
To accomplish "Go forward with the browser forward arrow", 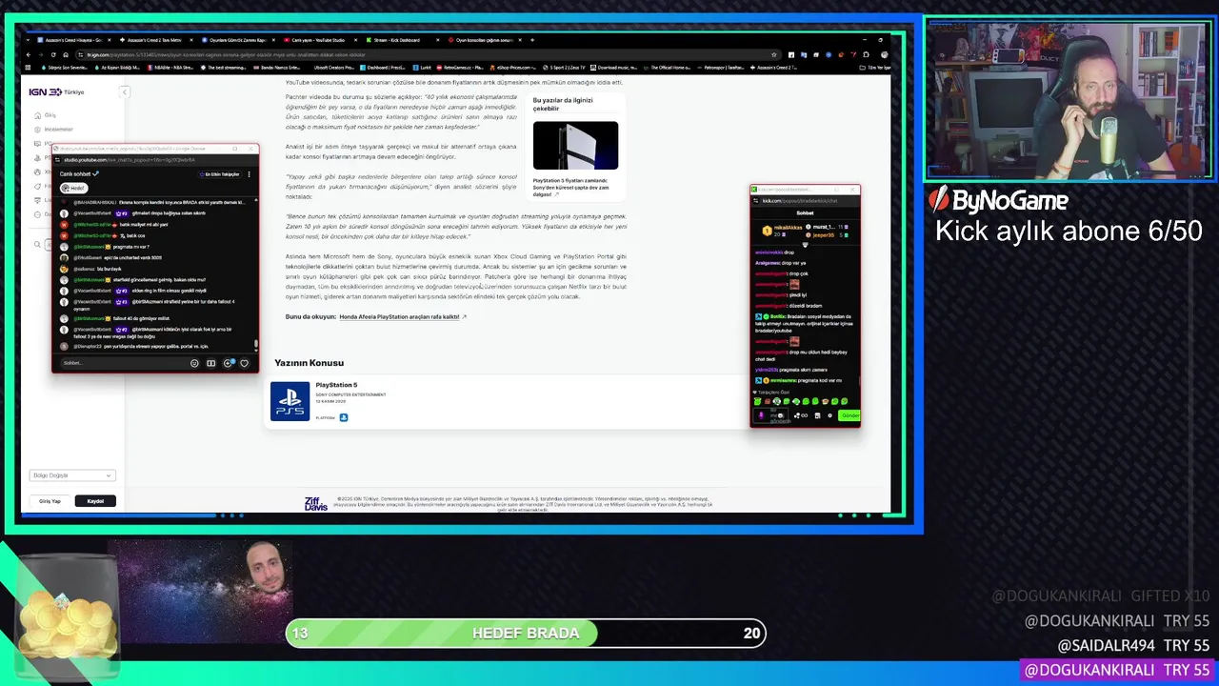I will coord(40,54).
